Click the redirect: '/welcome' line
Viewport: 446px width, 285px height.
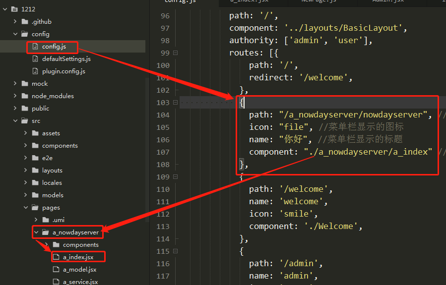pyautogui.click(x=301, y=78)
